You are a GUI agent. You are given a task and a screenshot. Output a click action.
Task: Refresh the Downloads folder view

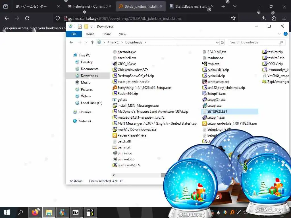click(222, 43)
